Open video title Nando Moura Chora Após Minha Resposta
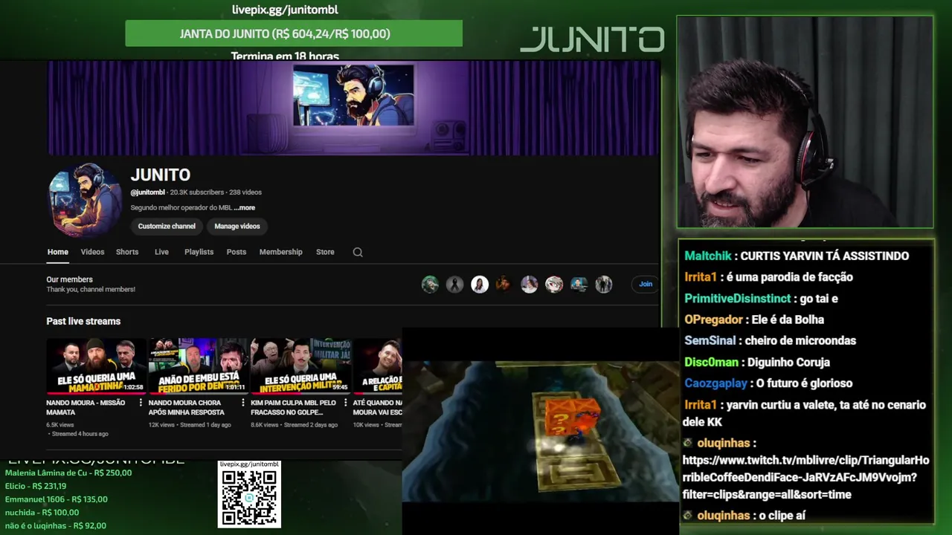Image resolution: width=952 pixels, height=535 pixels. [186, 407]
